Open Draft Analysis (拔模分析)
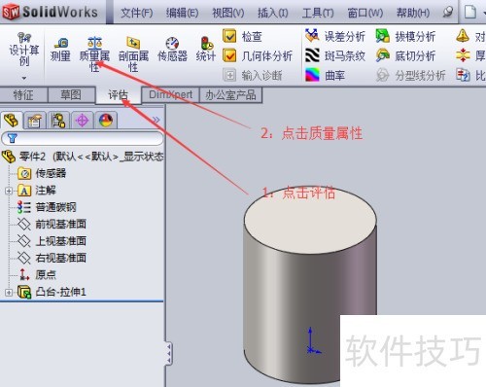Screen dimensions: 486x387 tap(405, 36)
